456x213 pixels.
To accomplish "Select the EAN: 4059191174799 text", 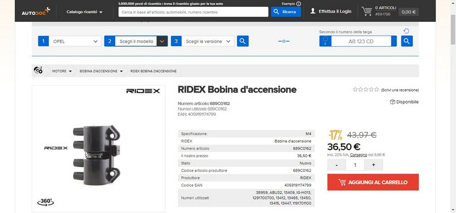I will (x=197, y=115).
